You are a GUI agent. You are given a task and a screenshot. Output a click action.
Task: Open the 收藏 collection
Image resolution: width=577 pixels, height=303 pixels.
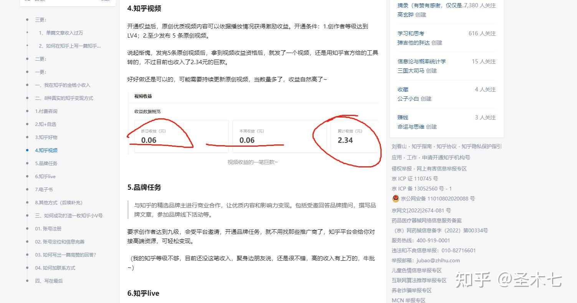(403, 89)
